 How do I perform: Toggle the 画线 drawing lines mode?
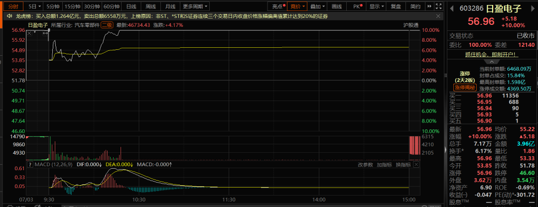coord(337,6)
